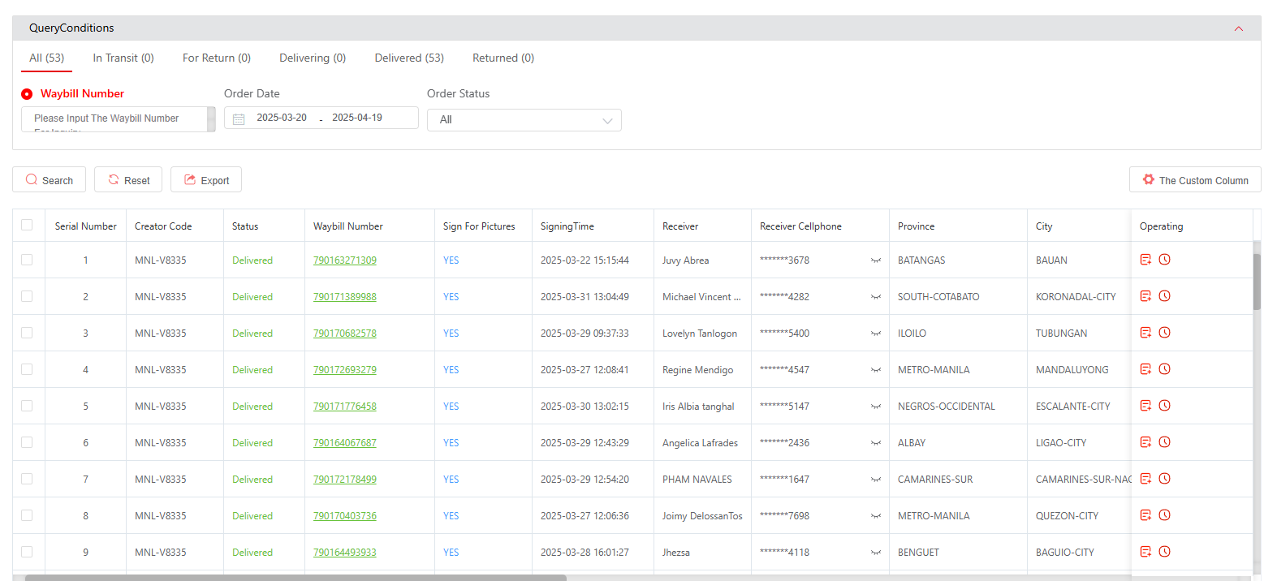The height and width of the screenshot is (581, 1264).
Task: Click the note-plus icon in row 8
Action: point(1145,515)
